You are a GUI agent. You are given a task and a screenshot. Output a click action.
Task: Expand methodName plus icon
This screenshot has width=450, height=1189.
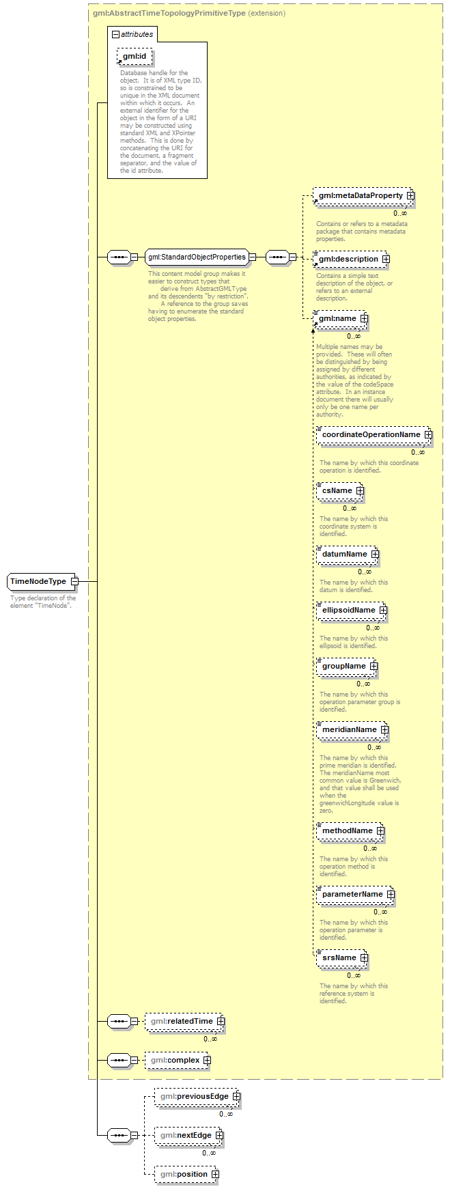(x=380, y=830)
